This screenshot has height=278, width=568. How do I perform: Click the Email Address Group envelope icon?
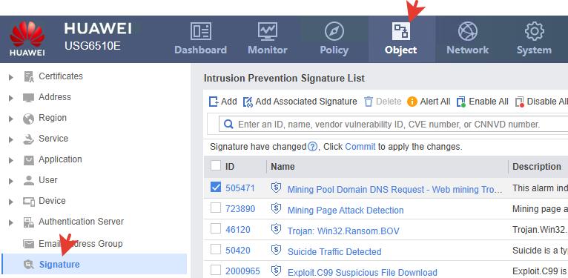click(29, 244)
